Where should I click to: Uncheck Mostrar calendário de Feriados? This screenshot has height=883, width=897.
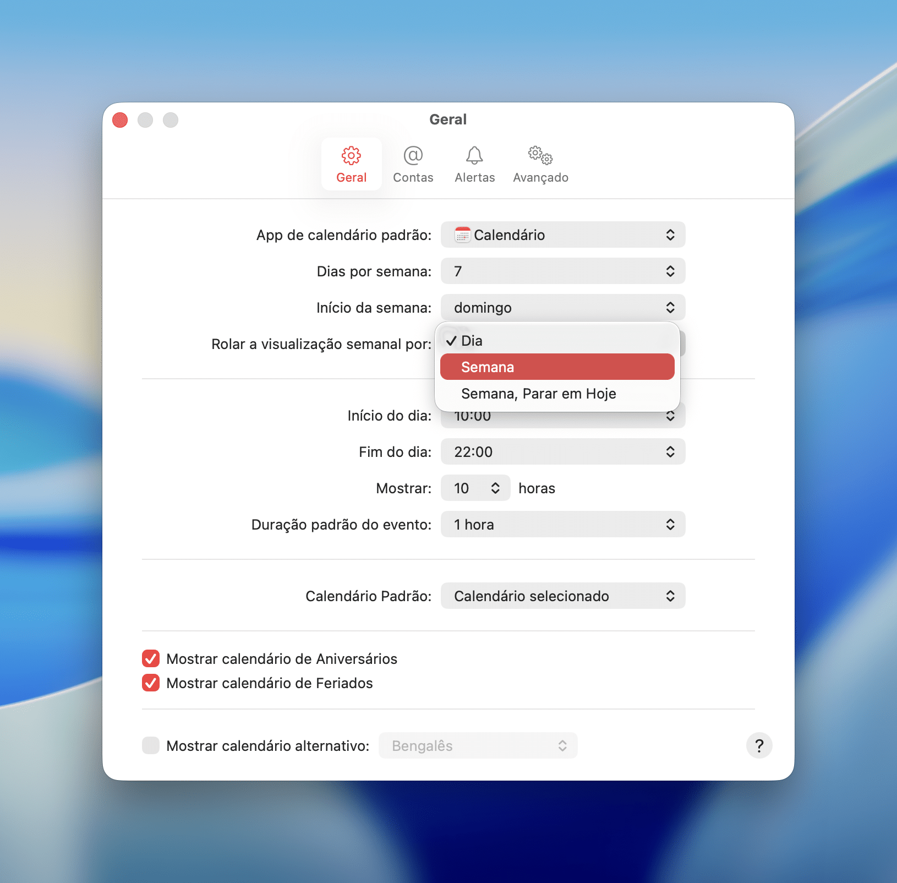coord(151,683)
